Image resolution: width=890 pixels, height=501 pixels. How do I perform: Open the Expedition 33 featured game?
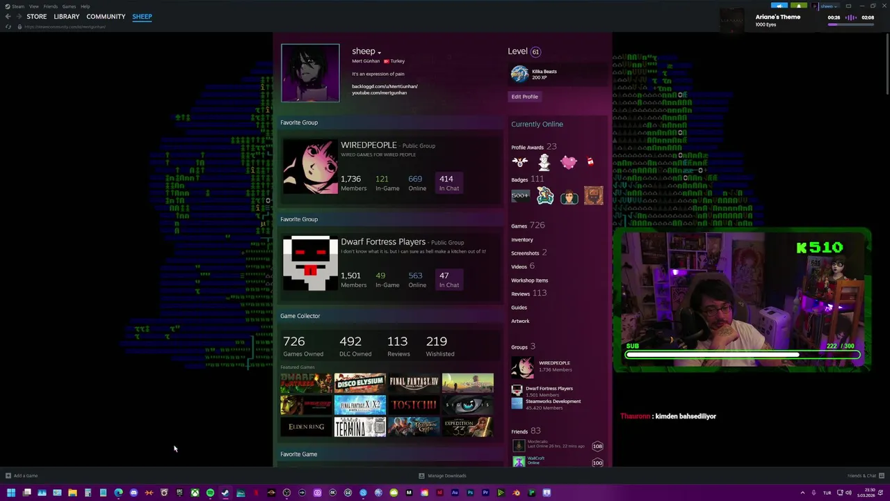click(x=468, y=427)
